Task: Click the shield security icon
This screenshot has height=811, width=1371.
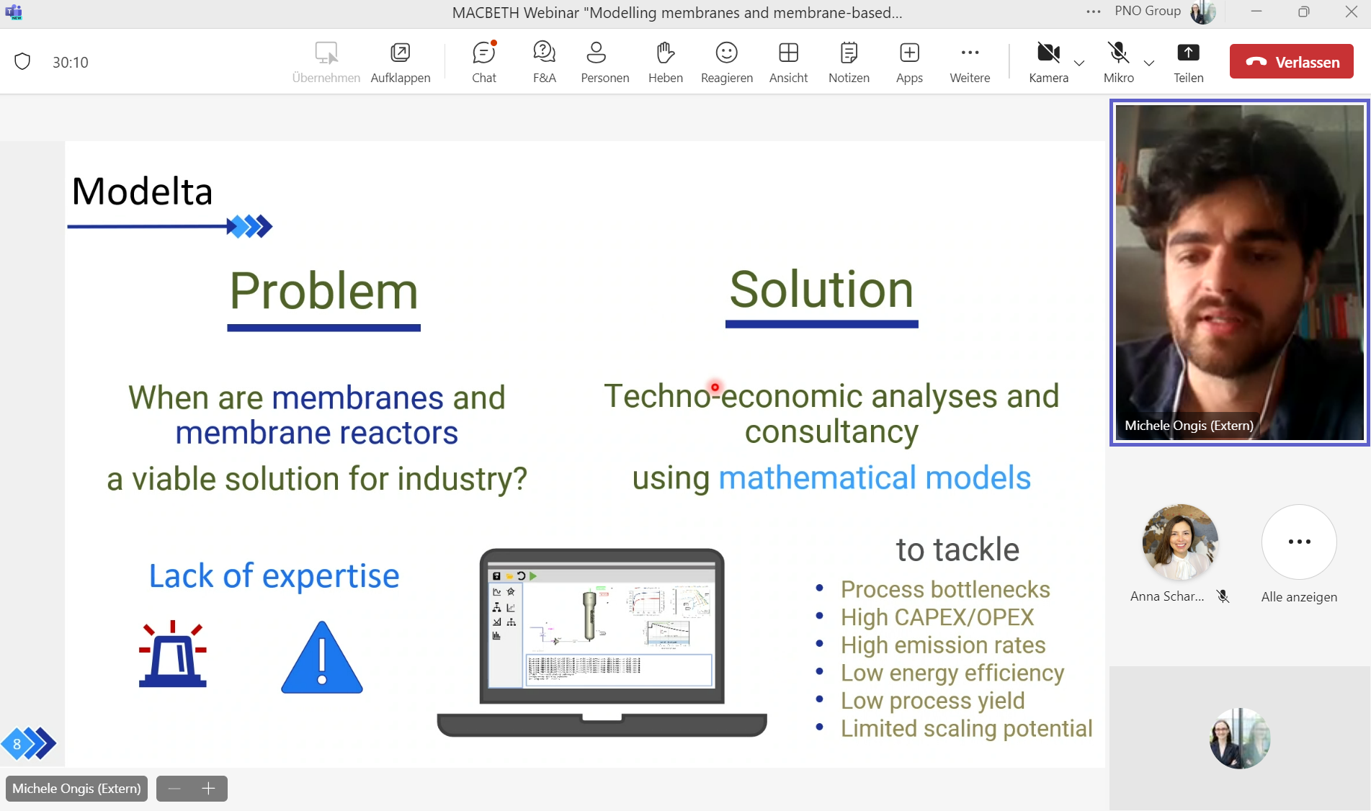Action: [22, 62]
